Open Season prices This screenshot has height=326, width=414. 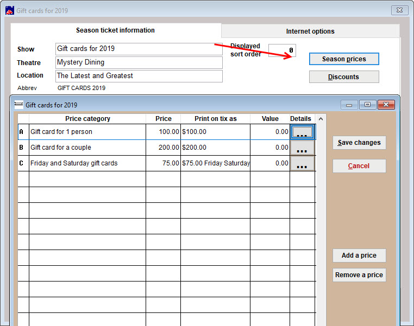[x=344, y=59]
